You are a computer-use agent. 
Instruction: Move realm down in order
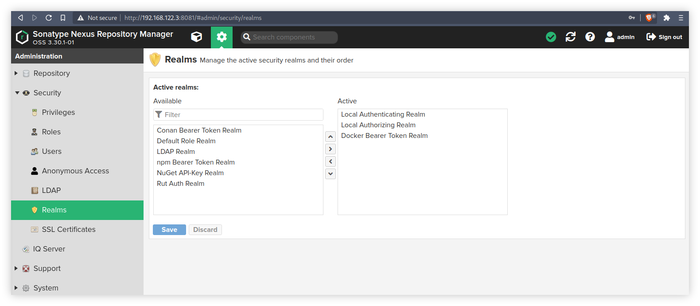(x=331, y=174)
